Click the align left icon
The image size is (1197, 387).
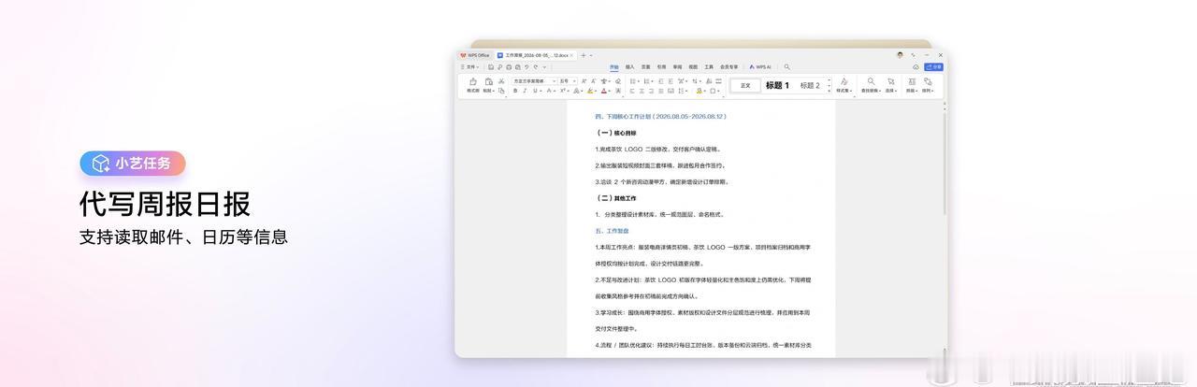pyautogui.click(x=632, y=91)
